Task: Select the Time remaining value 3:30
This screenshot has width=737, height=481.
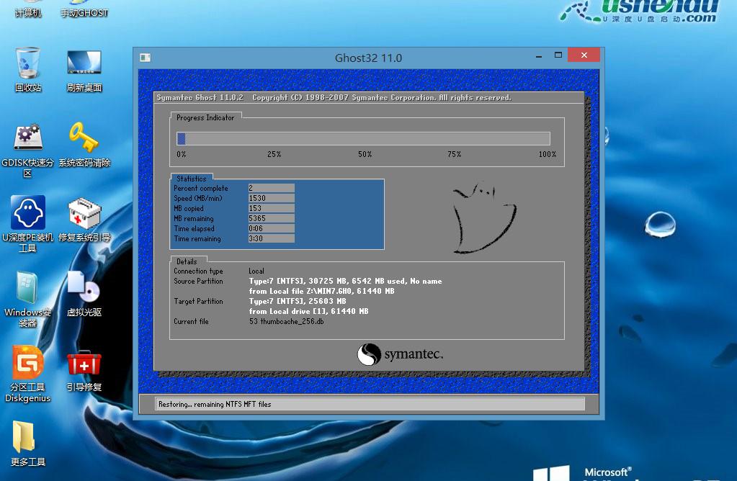Action: (271, 238)
